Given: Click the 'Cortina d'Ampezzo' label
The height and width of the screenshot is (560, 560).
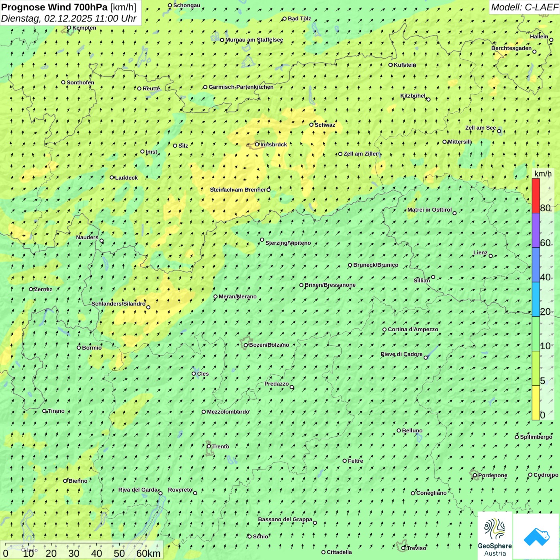Looking at the screenshot, I should 413,329.
